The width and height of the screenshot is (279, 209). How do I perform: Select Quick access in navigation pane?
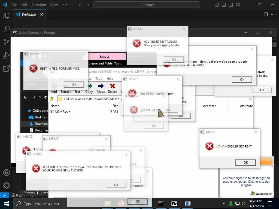click(x=38, y=111)
